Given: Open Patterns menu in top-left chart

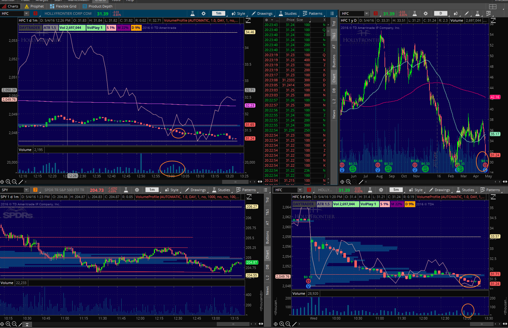Looking at the screenshot, I should 313,13.
